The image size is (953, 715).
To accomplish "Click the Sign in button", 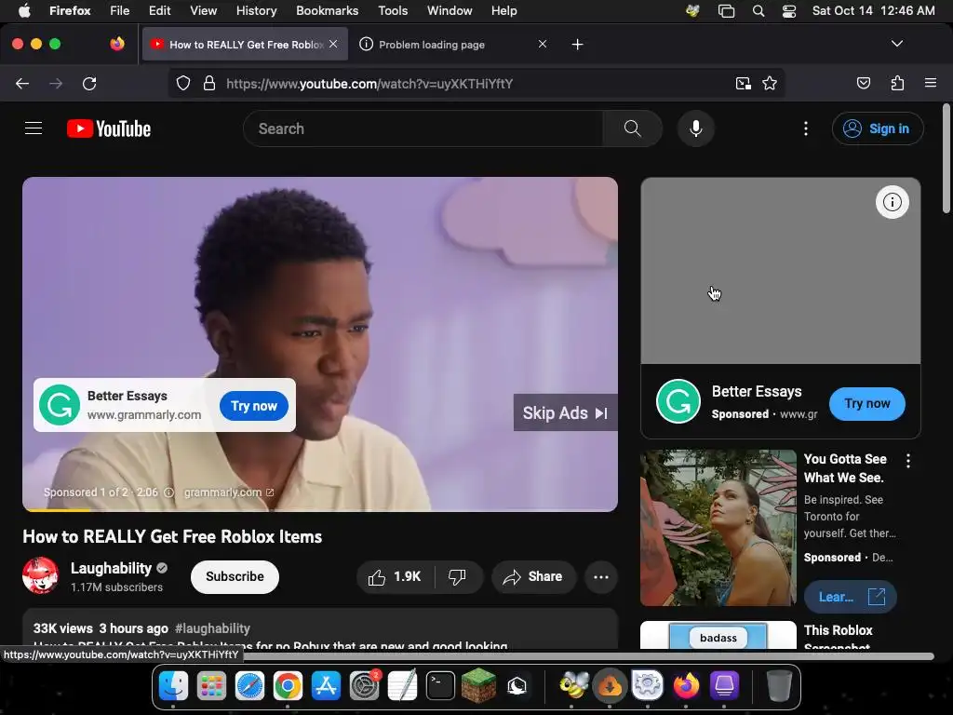I will [877, 128].
